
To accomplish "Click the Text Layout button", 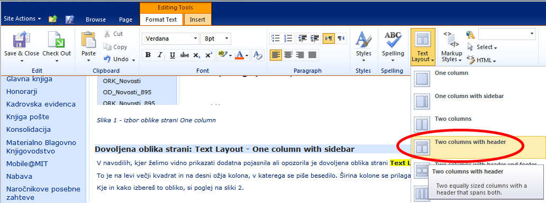I will point(423,46).
